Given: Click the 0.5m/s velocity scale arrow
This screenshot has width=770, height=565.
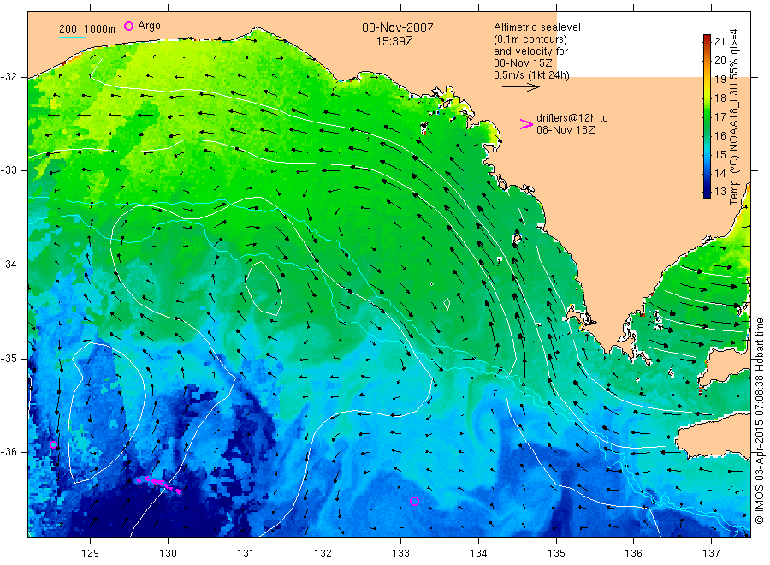Looking at the screenshot, I should point(520,87).
